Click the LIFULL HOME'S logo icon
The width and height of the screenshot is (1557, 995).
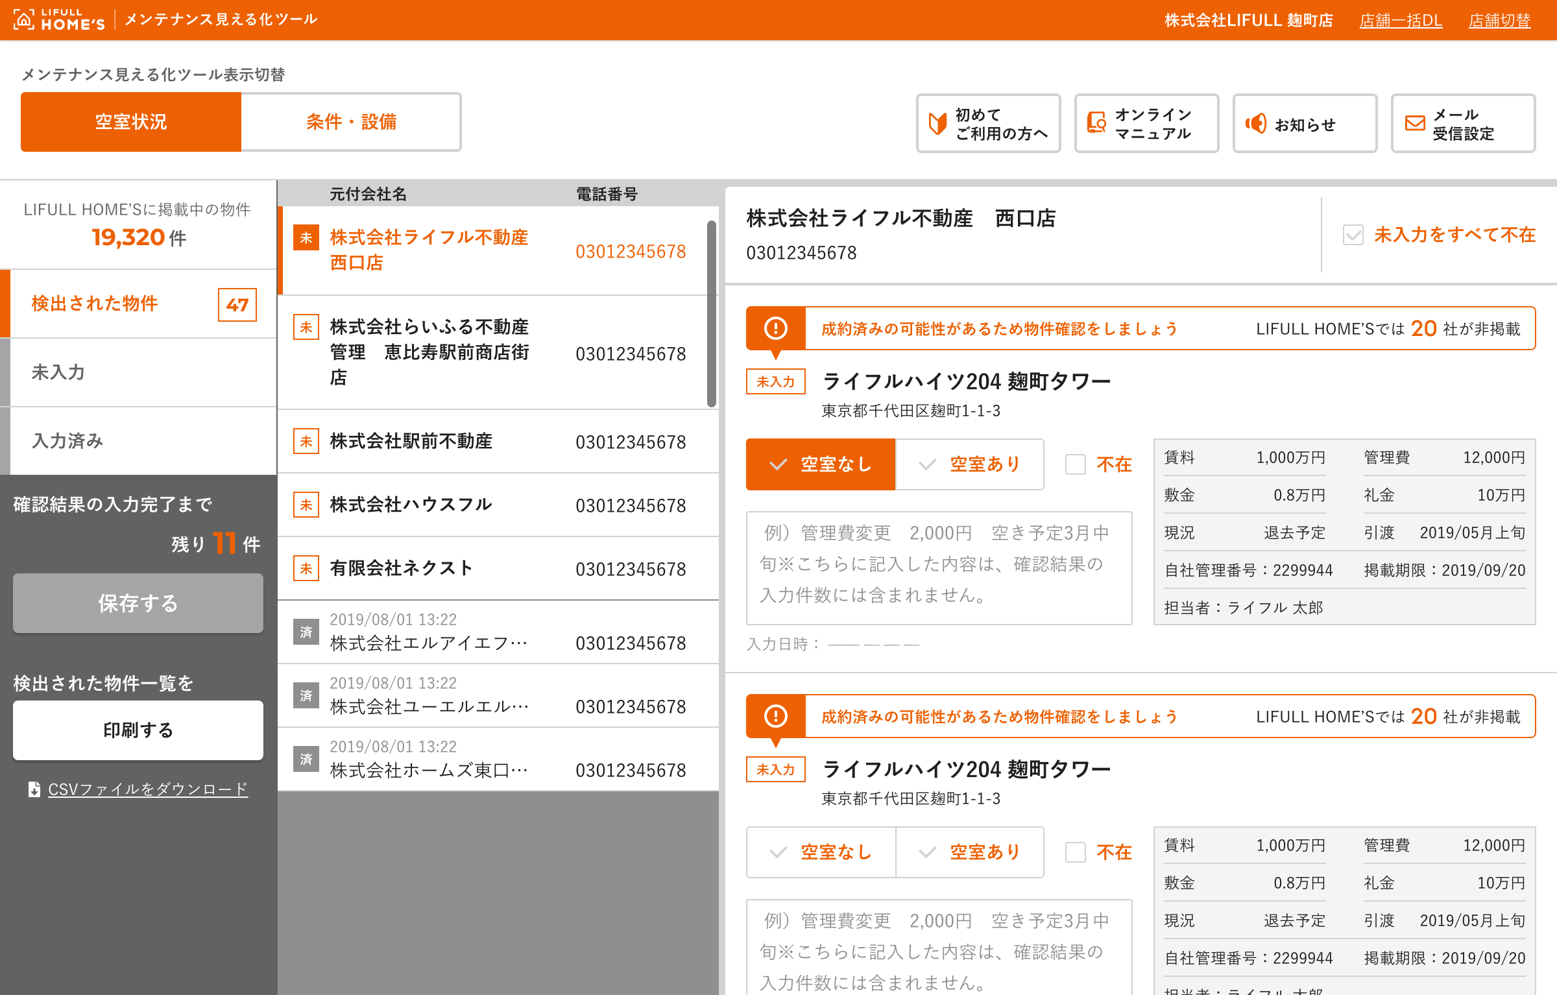(25, 19)
